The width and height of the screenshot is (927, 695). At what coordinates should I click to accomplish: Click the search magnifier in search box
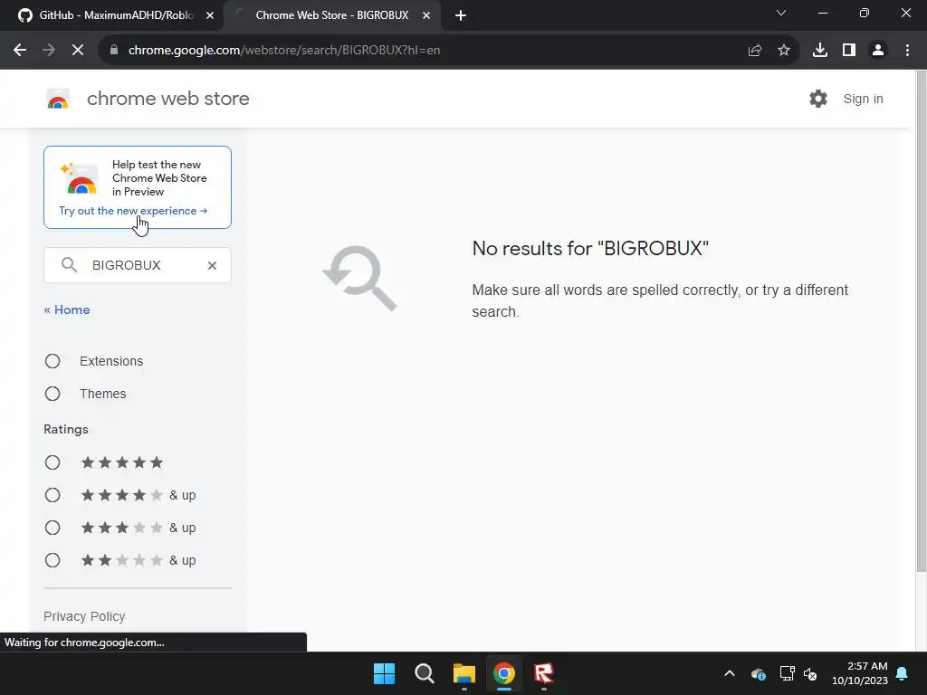coord(69,265)
